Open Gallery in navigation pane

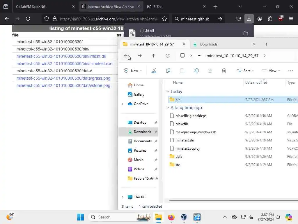point(139,94)
